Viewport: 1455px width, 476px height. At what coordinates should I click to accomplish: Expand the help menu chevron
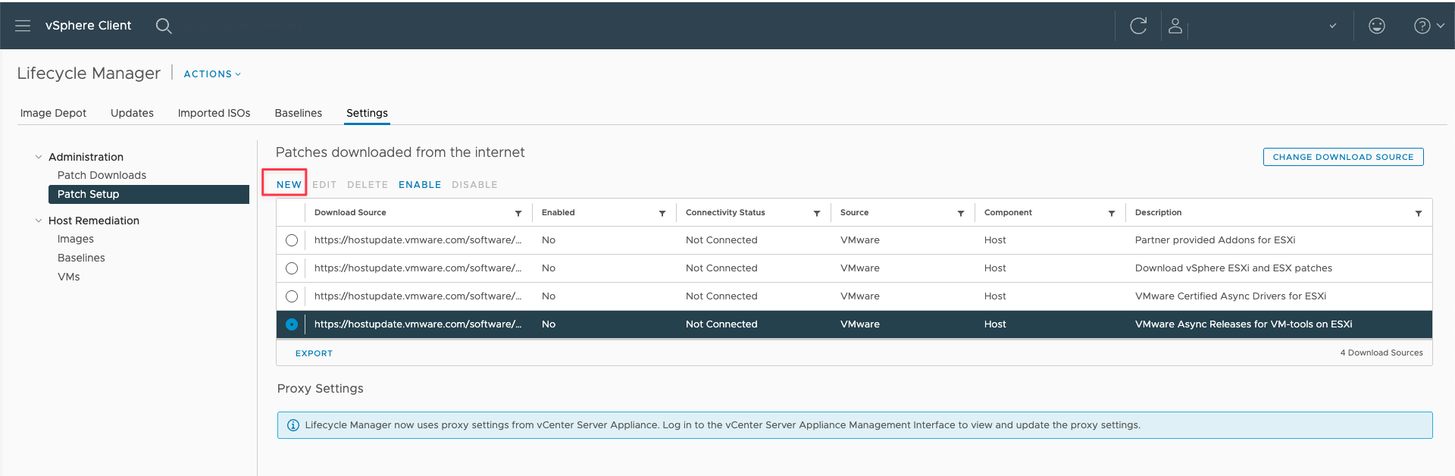(1441, 26)
